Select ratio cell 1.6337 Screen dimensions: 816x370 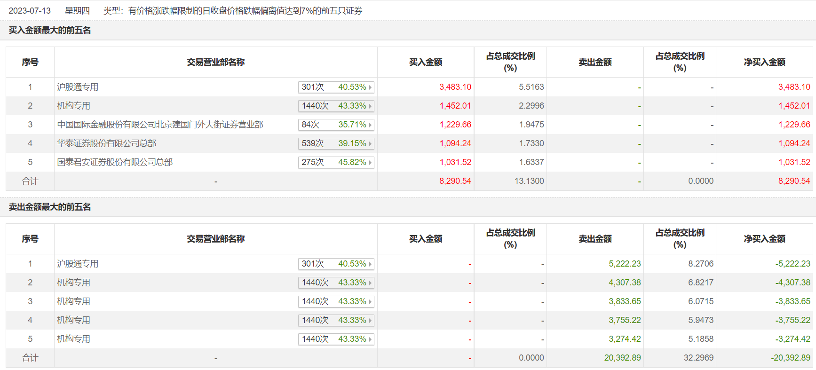tap(531, 162)
